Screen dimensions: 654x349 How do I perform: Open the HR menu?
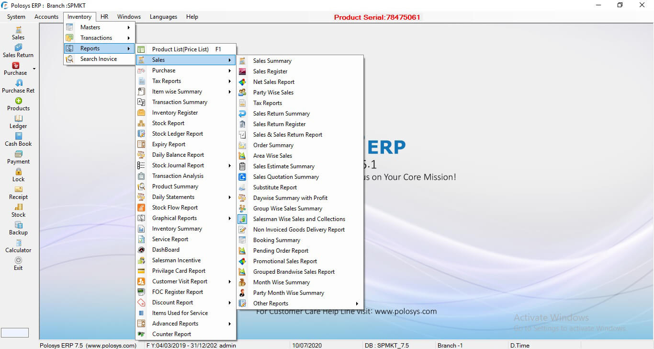pos(104,17)
